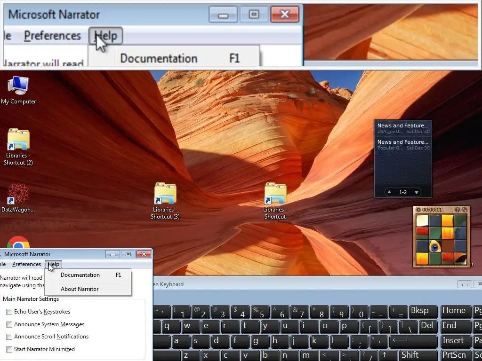This screenshot has width=482, height=361.
Task: Minimize the Microsoft Narrator window
Action: click(113, 254)
